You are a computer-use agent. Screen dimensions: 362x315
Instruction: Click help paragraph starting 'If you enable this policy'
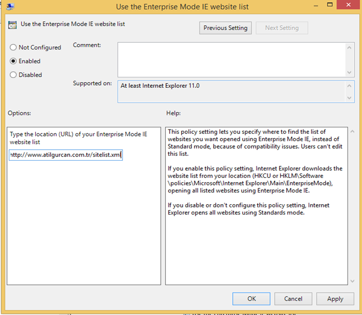point(255,179)
